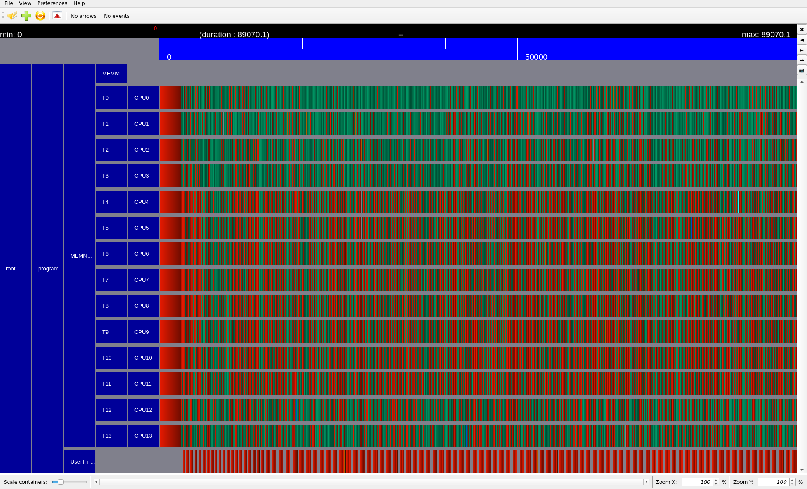
Task: Select the T12 thread container
Action: pyautogui.click(x=111, y=410)
